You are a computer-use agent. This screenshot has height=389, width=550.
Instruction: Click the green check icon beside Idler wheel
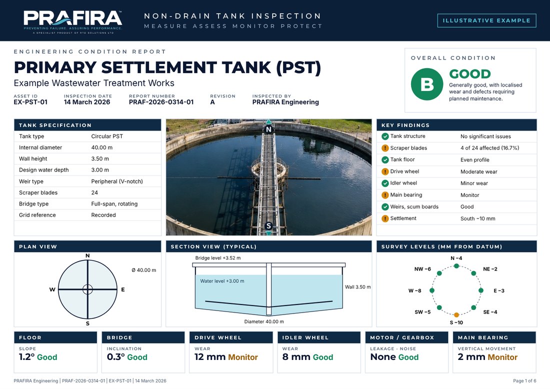[x=385, y=183]
